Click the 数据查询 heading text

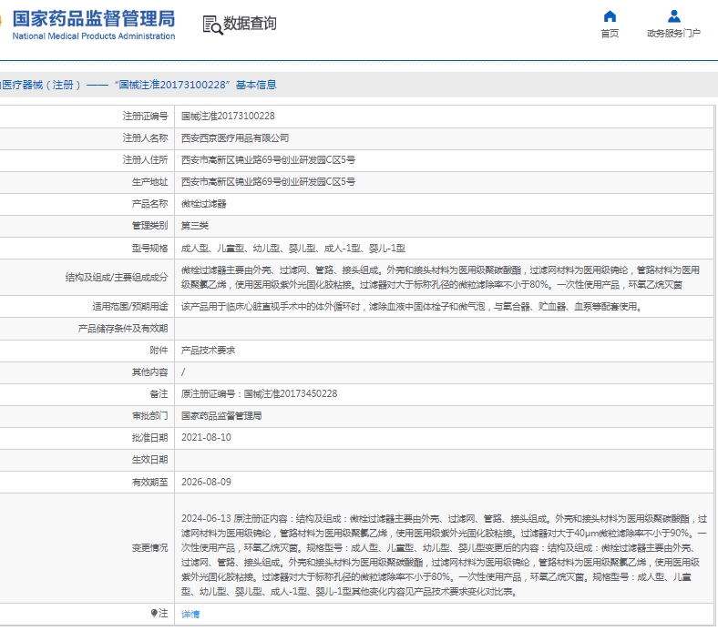pyautogui.click(x=250, y=24)
